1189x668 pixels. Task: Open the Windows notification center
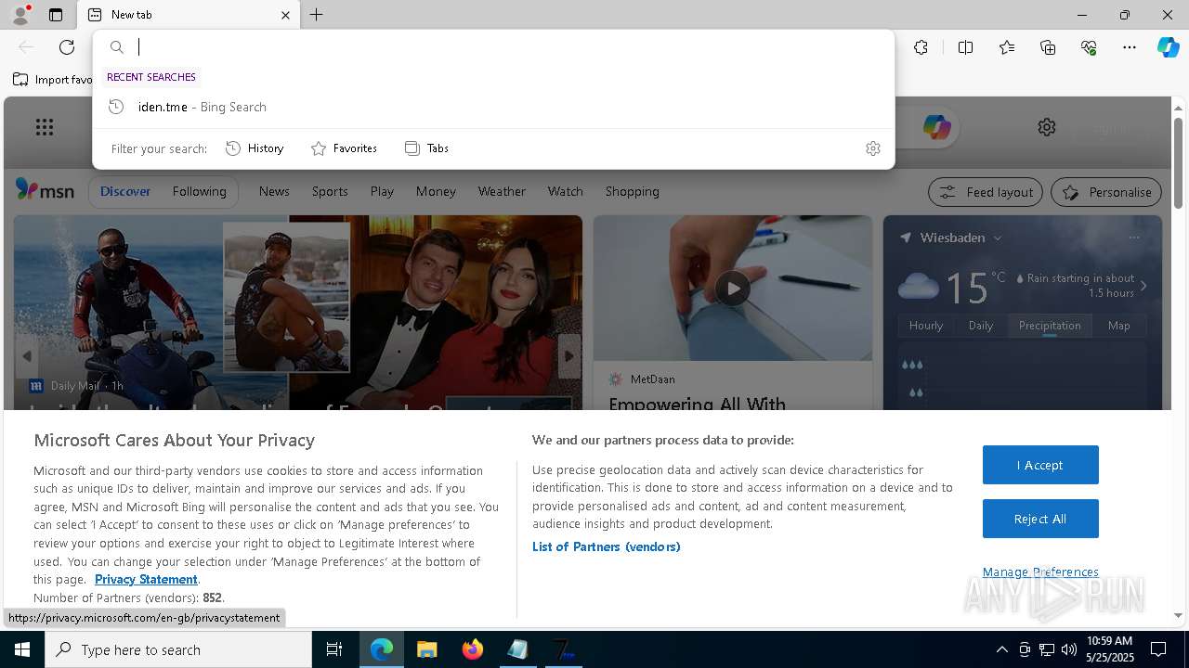[x=1158, y=649]
